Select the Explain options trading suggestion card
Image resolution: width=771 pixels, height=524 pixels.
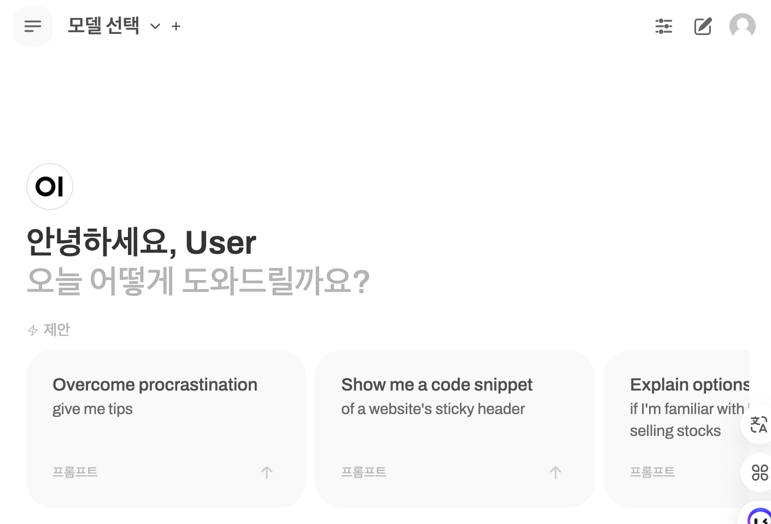pyautogui.click(x=676, y=429)
